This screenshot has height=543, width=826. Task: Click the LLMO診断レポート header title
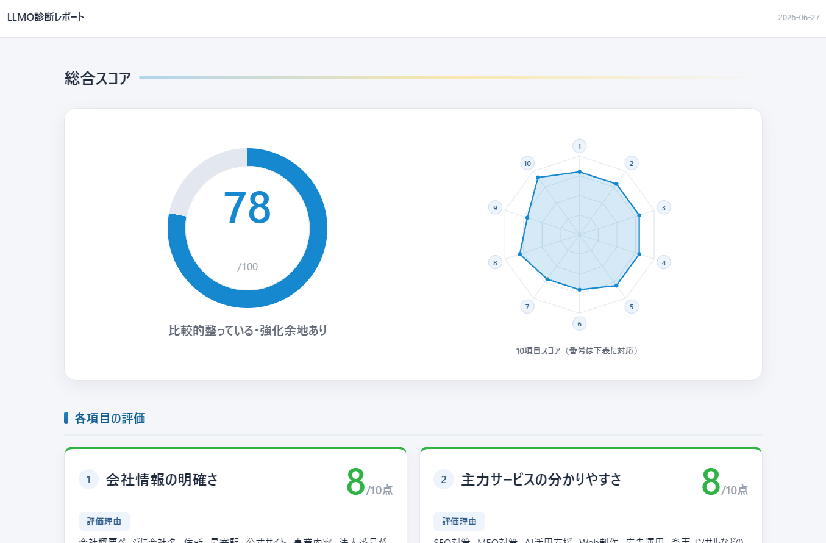click(46, 17)
